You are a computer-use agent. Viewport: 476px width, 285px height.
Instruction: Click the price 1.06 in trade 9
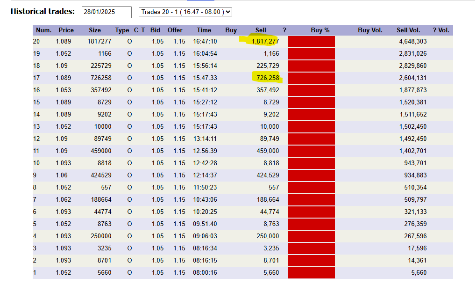(62, 175)
